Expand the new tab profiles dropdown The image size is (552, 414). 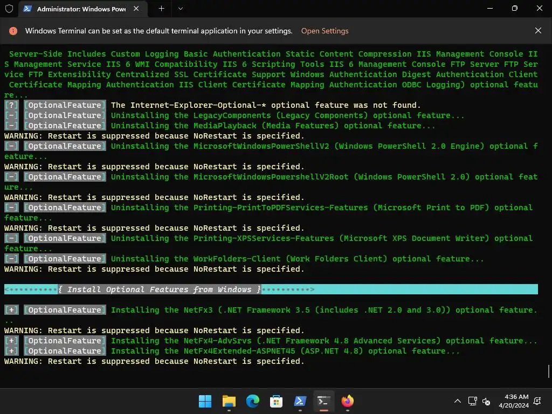coord(180,9)
